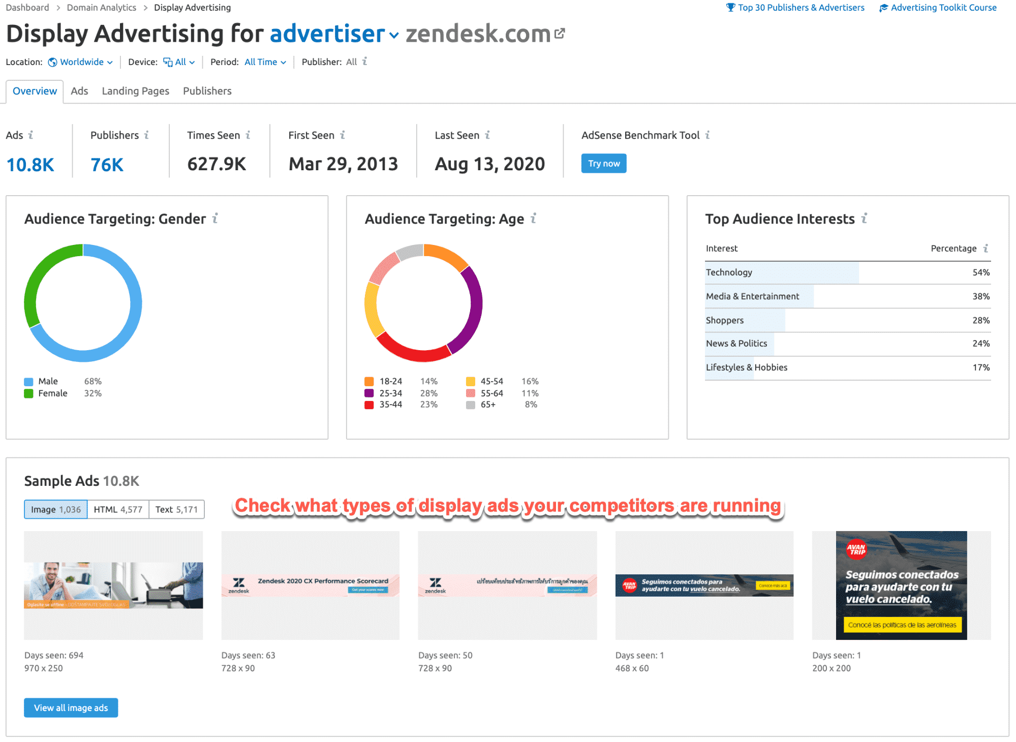This screenshot has height=742, width=1016.
Task: Click the info icon beside Times Seen
Action: (x=249, y=135)
